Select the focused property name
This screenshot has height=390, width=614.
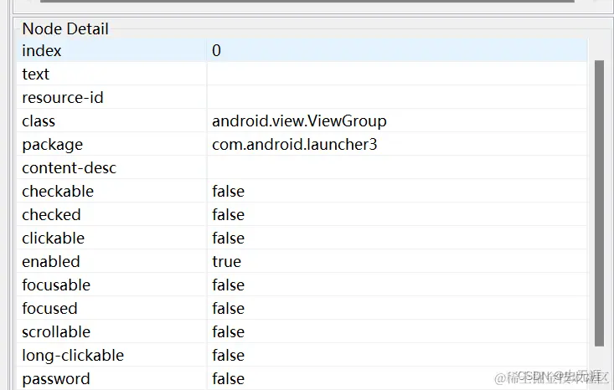click(x=49, y=309)
